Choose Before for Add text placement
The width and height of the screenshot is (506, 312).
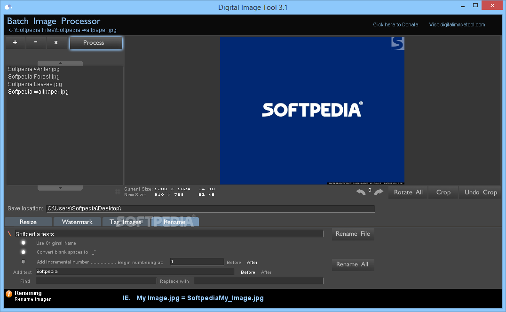click(248, 272)
